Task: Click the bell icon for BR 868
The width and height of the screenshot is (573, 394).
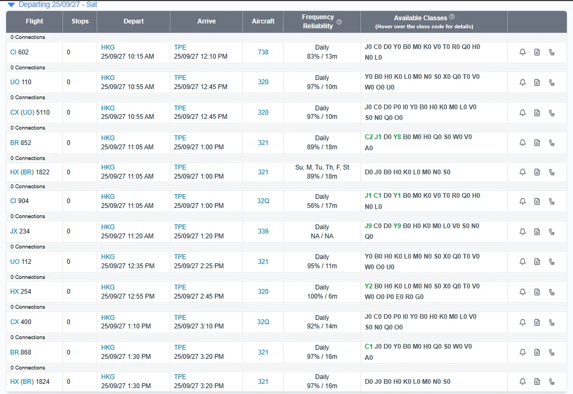Action: 523,352
